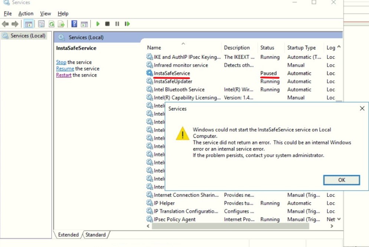Switch to the Standard tab
Viewport: 369px width, 247px height.
pyautogui.click(x=95, y=235)
